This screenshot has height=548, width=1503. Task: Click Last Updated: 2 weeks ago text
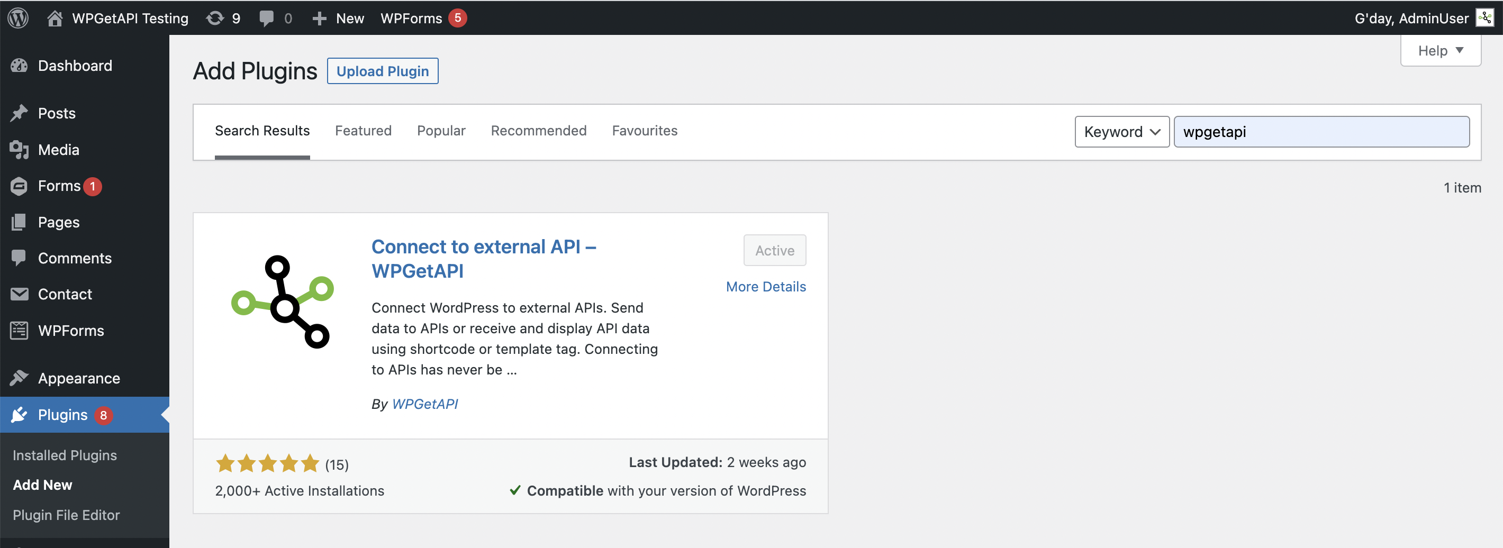pyautogui.click(x=717, y=462)
